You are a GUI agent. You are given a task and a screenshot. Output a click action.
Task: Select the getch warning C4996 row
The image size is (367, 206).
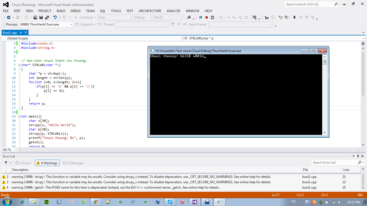click(116, 187)
